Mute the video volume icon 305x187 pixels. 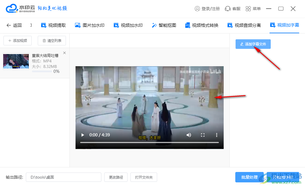tap(189, 135)
